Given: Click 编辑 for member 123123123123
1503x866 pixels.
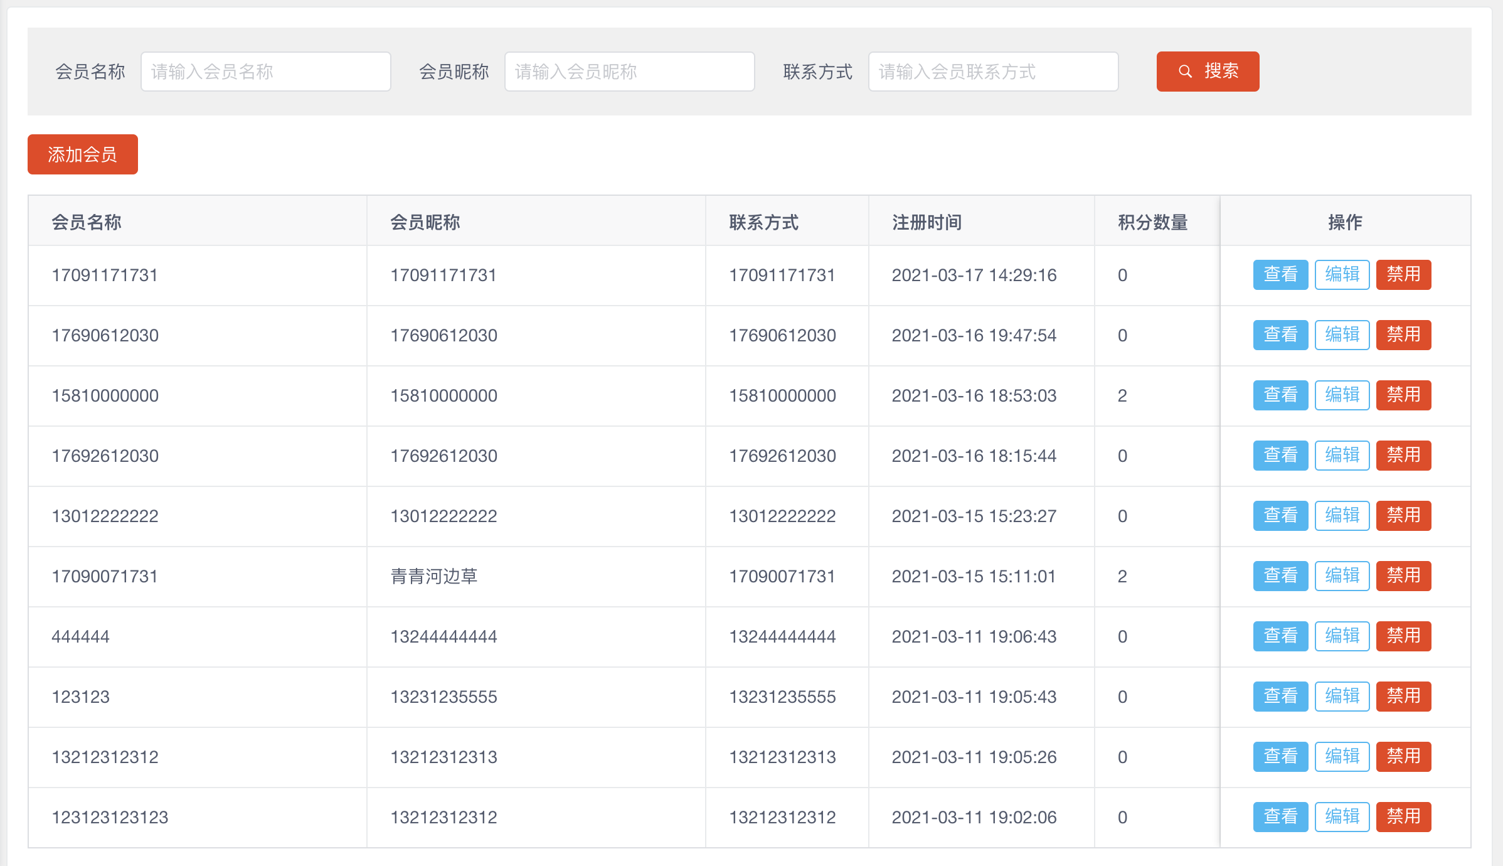Looking at the screenshot, I should coord(1342,817).
